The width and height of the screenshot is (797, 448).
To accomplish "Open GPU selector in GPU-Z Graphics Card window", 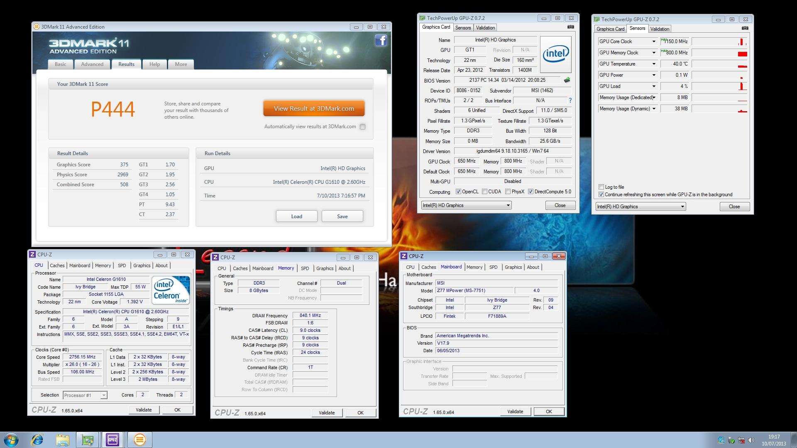I will 466,205.
